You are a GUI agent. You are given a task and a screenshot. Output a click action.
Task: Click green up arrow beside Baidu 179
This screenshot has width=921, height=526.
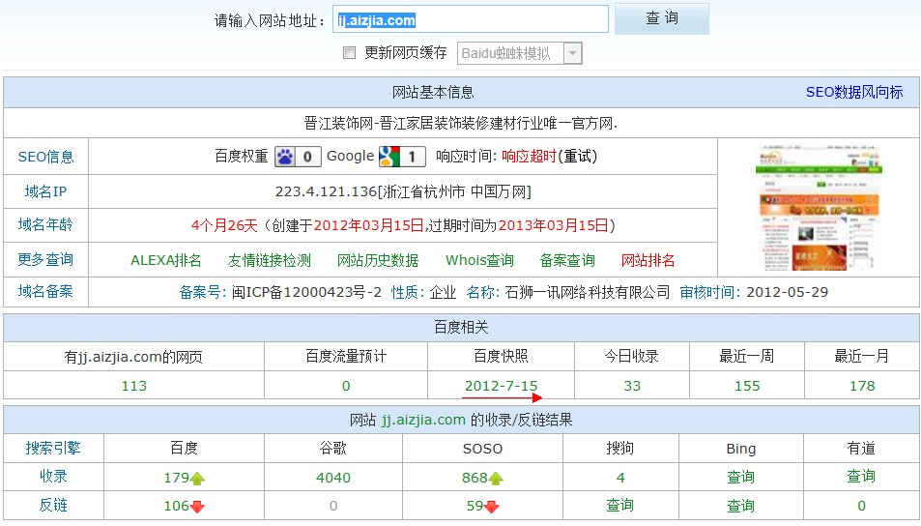pos(197,478)
